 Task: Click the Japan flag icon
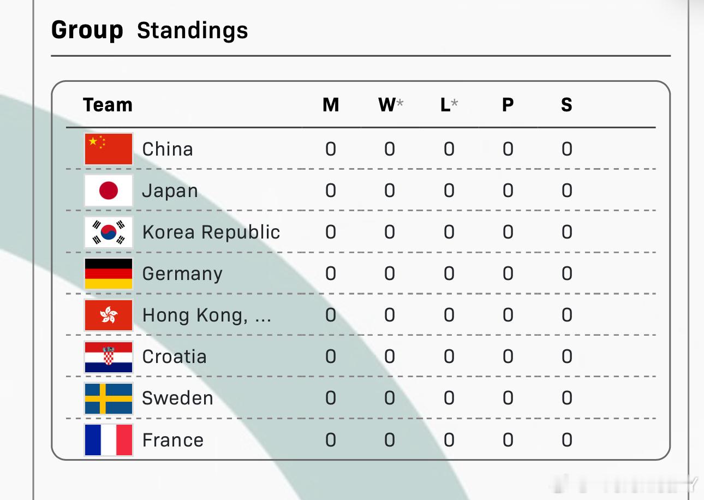click(x=109, y=191)
